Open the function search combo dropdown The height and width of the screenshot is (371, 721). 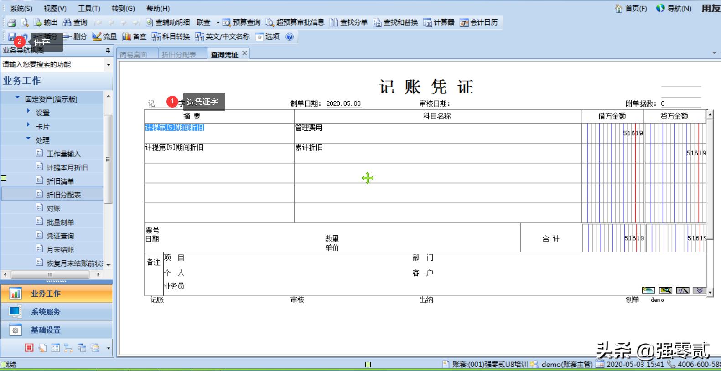tap(108, 65)
